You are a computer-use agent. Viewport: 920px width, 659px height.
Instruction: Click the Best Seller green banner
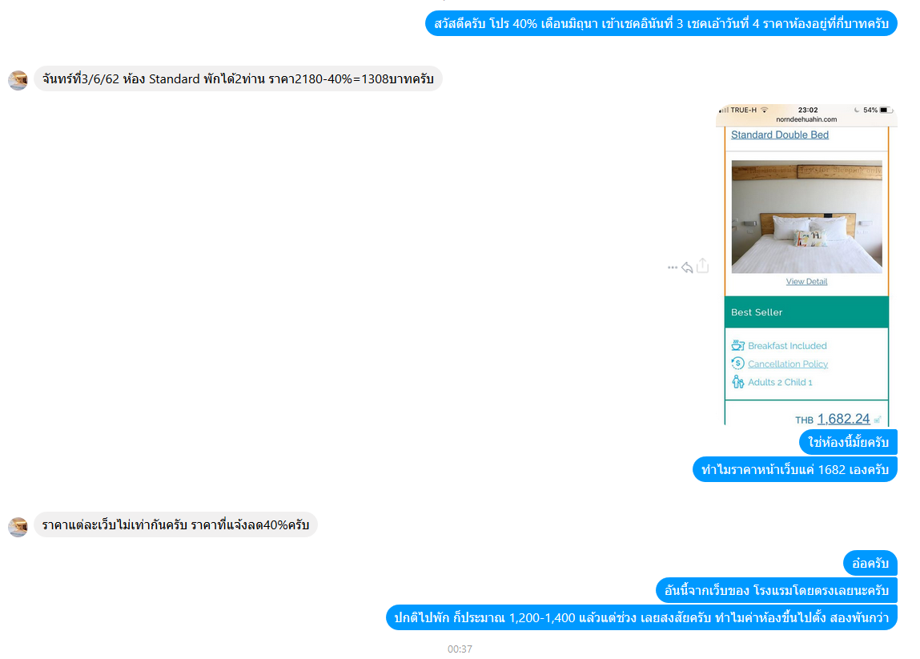tap(807, 312)
